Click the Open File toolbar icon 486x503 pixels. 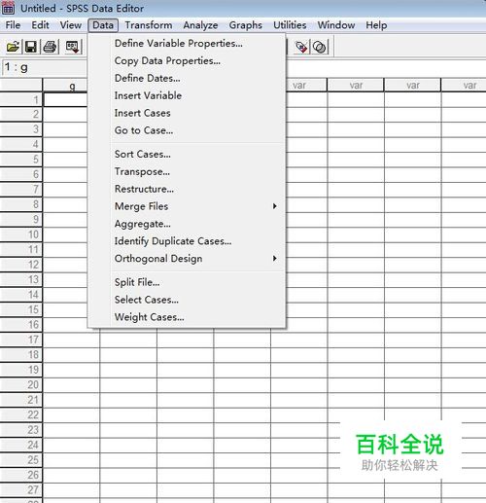tap(13, 47)
